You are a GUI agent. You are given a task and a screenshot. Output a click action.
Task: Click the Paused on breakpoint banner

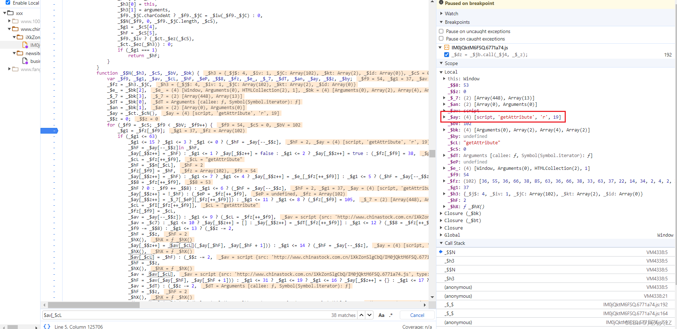point(556,3)
